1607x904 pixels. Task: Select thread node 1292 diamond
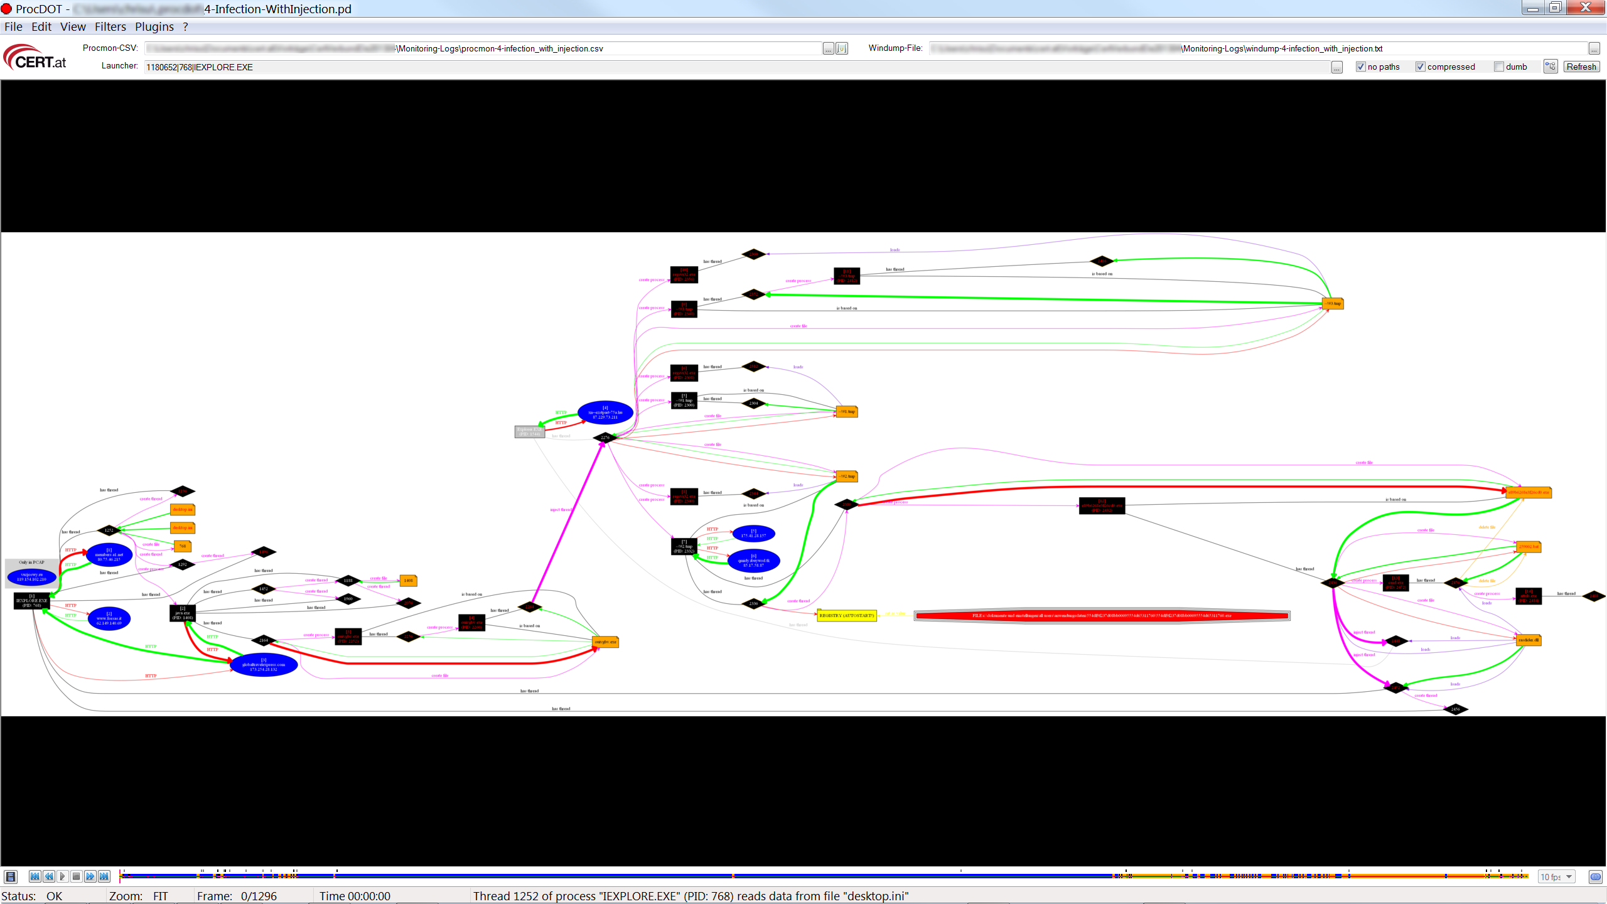[183, 564]
